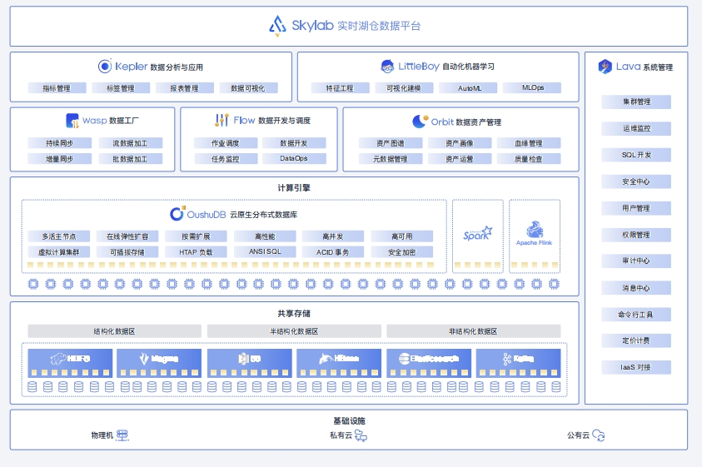Open 用户管理 in the Lava panel
The image size is (702, 467).
point(636,208)
